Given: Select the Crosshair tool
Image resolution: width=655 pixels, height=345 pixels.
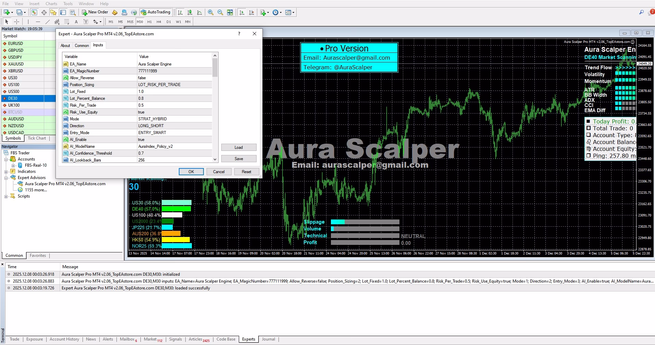Looking at the screenshot, I should click(x=16, y=22).
